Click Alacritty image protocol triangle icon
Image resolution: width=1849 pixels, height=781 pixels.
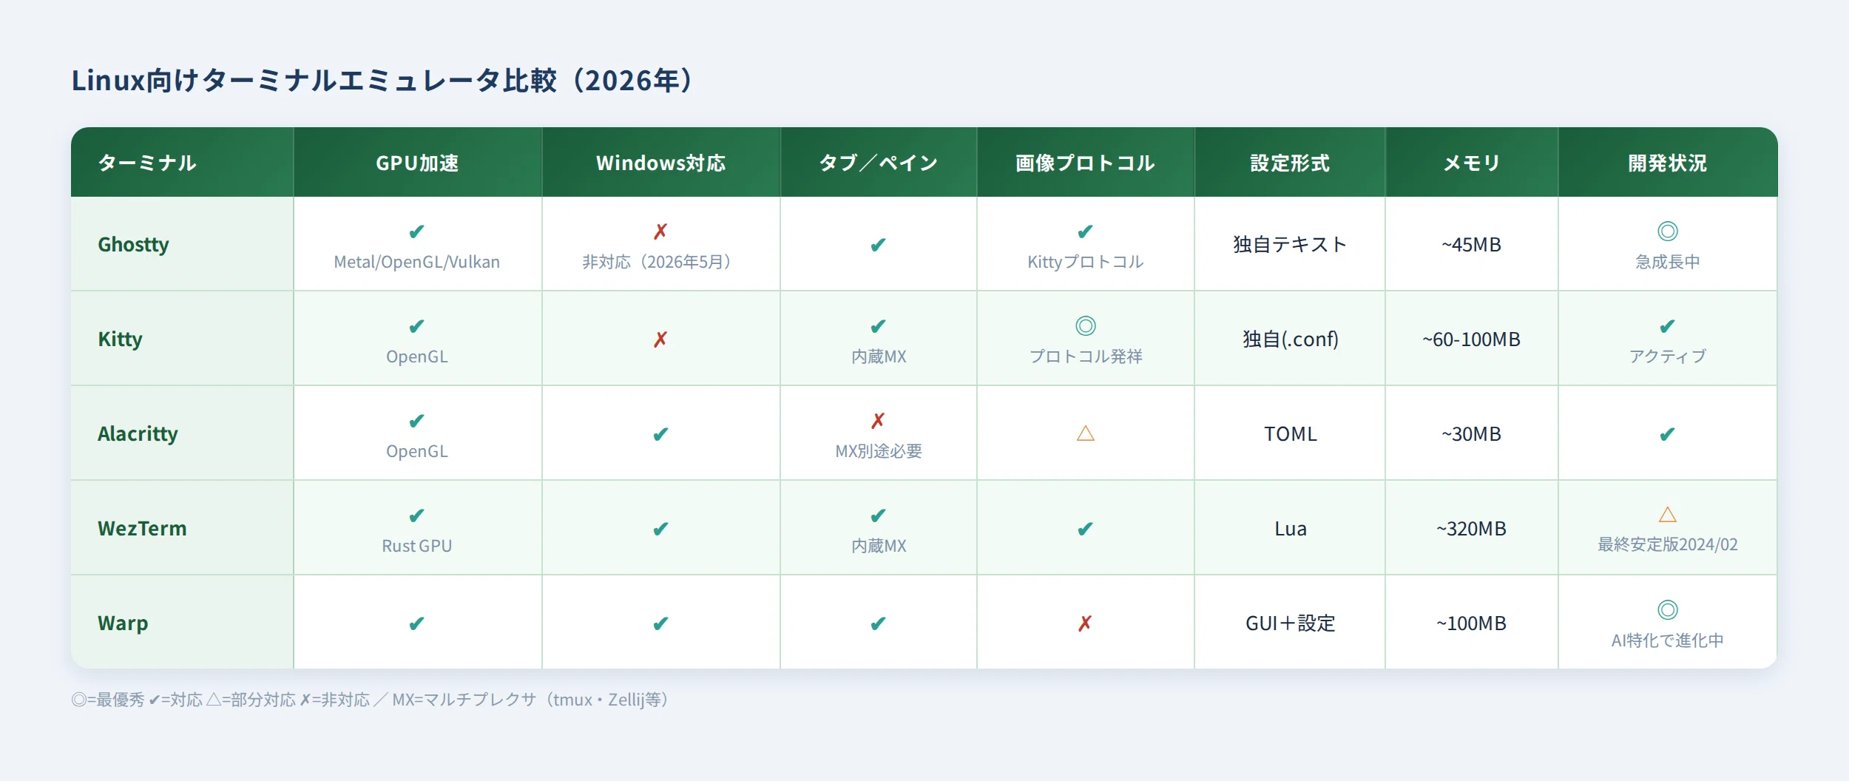coord(1085,433)
